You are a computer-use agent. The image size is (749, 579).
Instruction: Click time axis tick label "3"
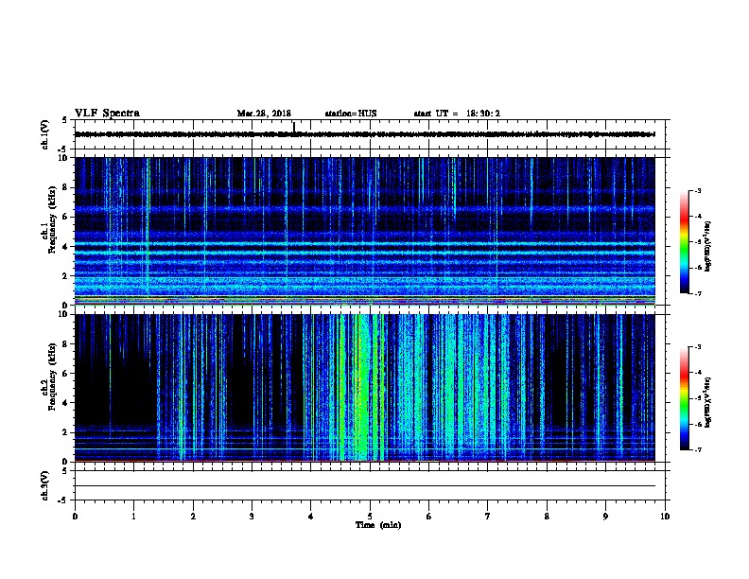[x=252, y=517]
